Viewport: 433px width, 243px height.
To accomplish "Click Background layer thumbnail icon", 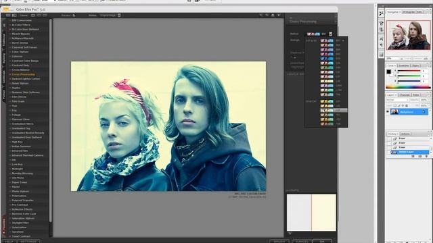I will [394, 111].
